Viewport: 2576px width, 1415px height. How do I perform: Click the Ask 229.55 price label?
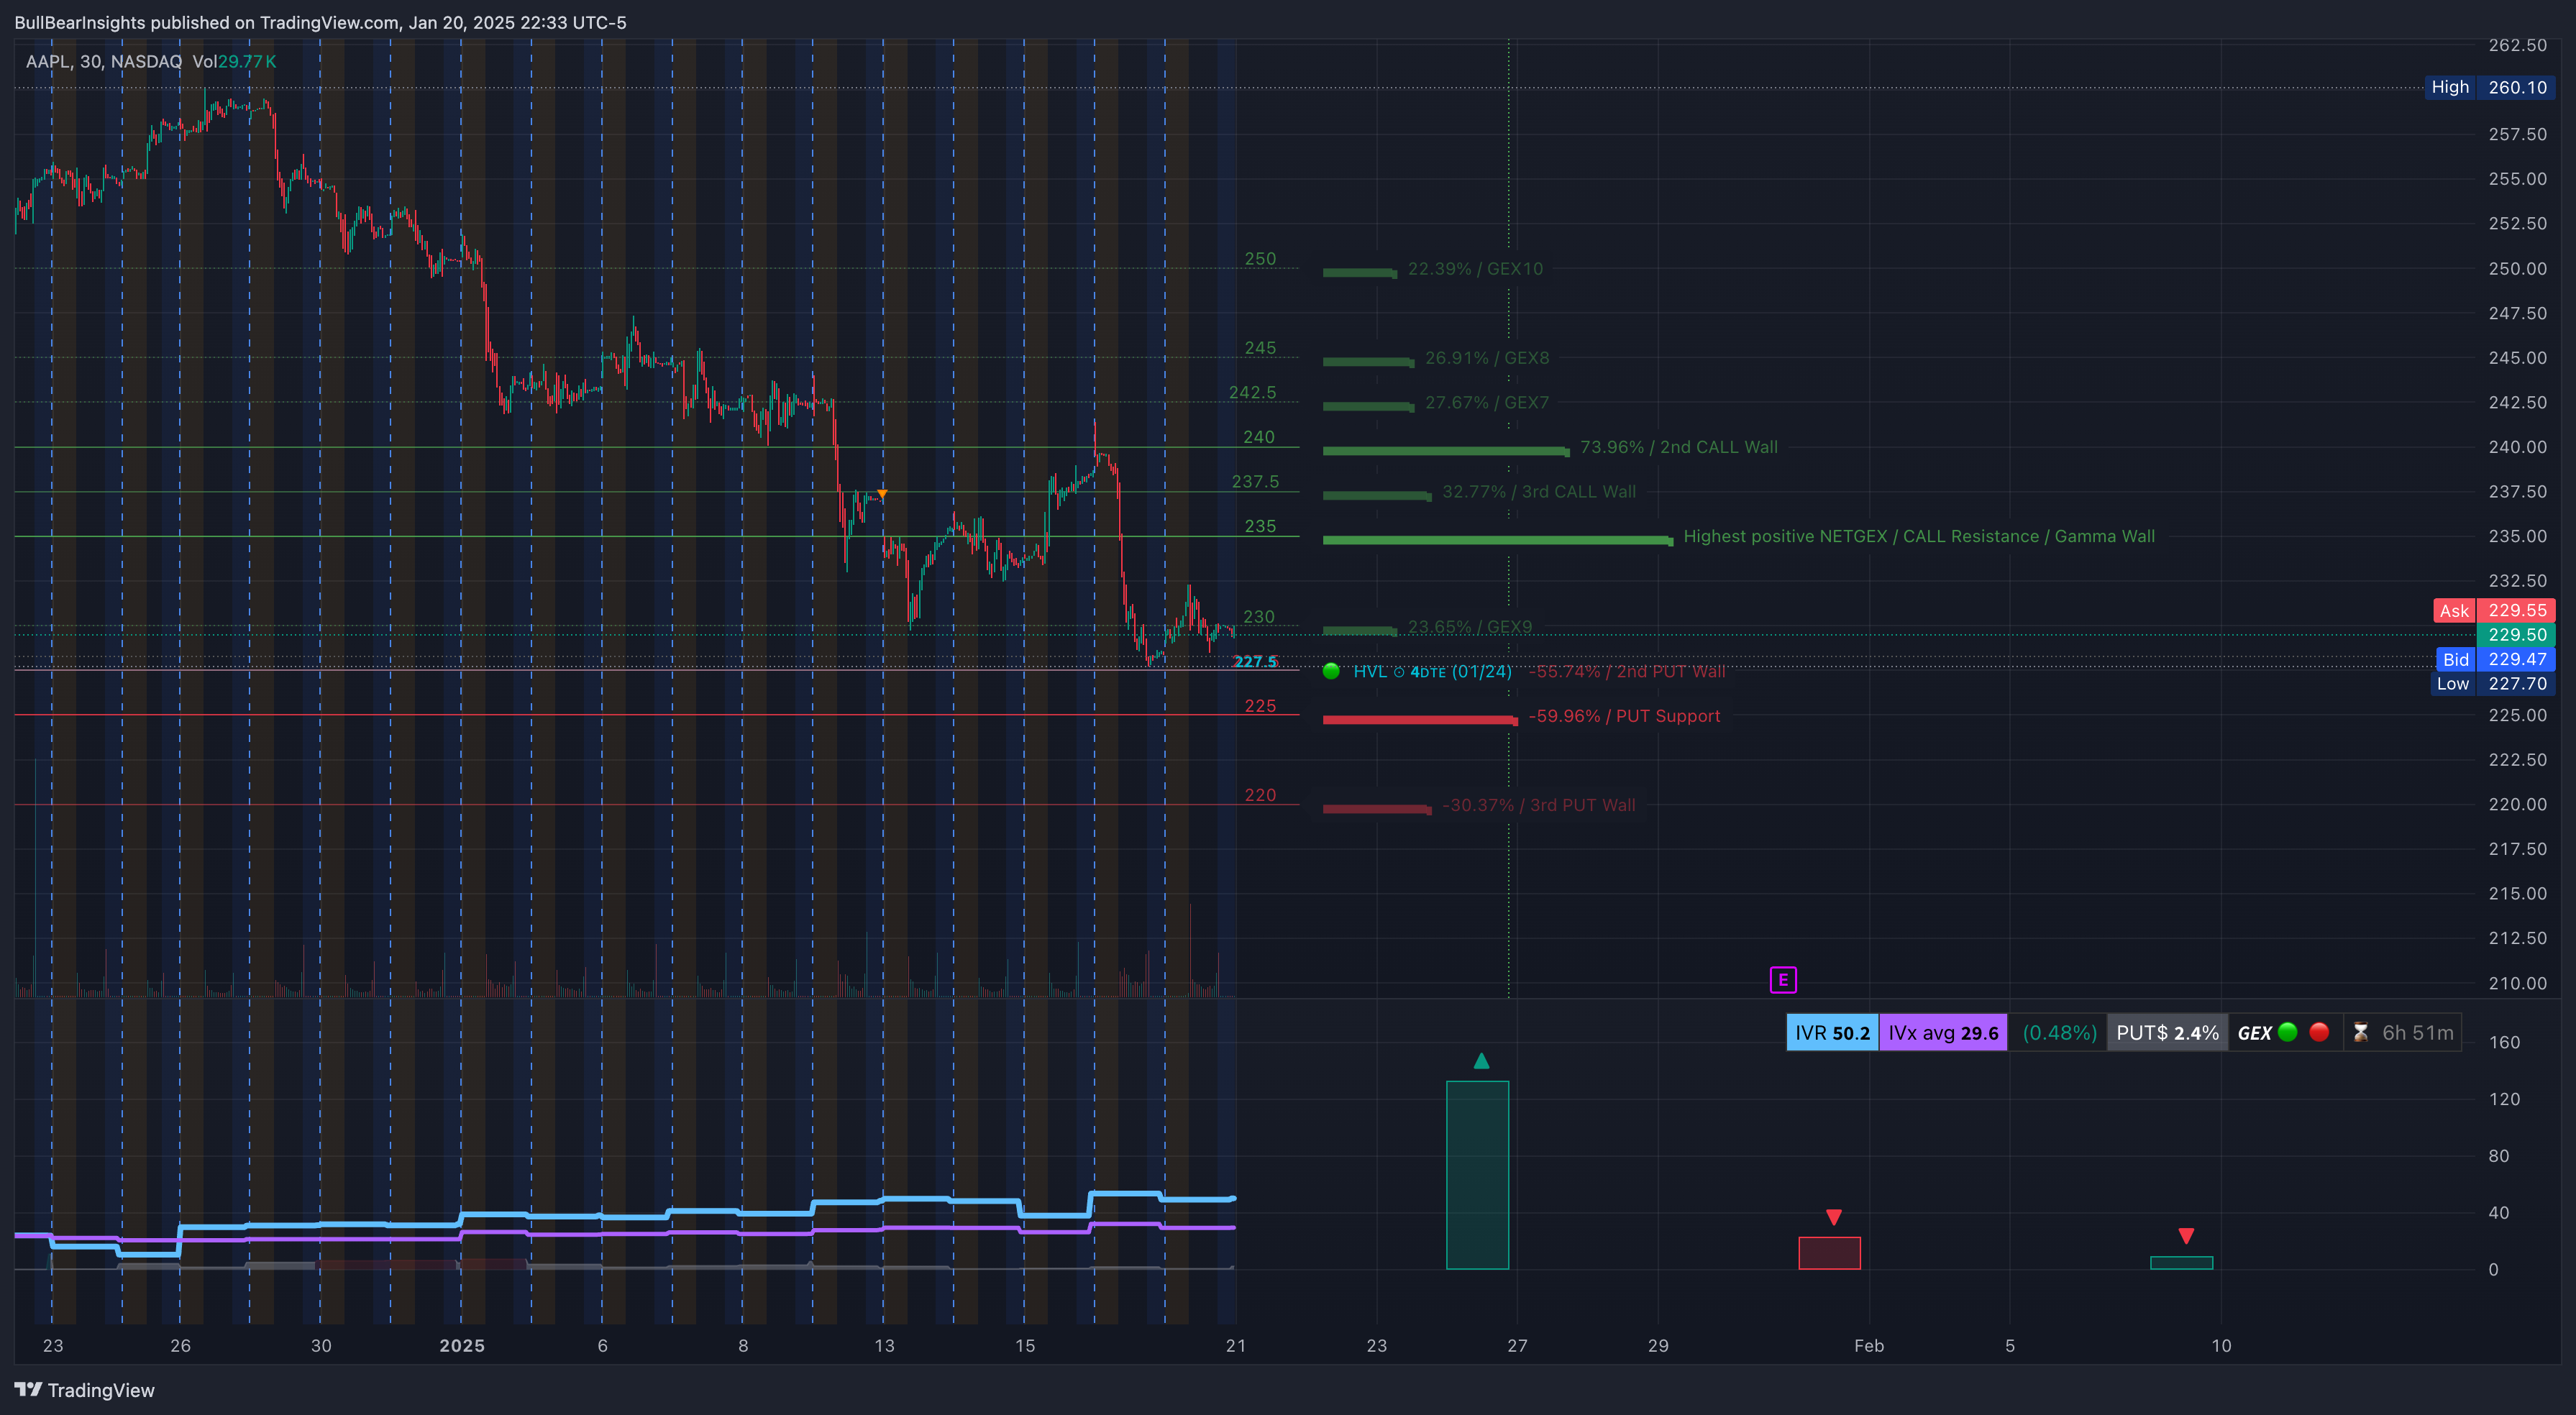(x=2494, y=610)
